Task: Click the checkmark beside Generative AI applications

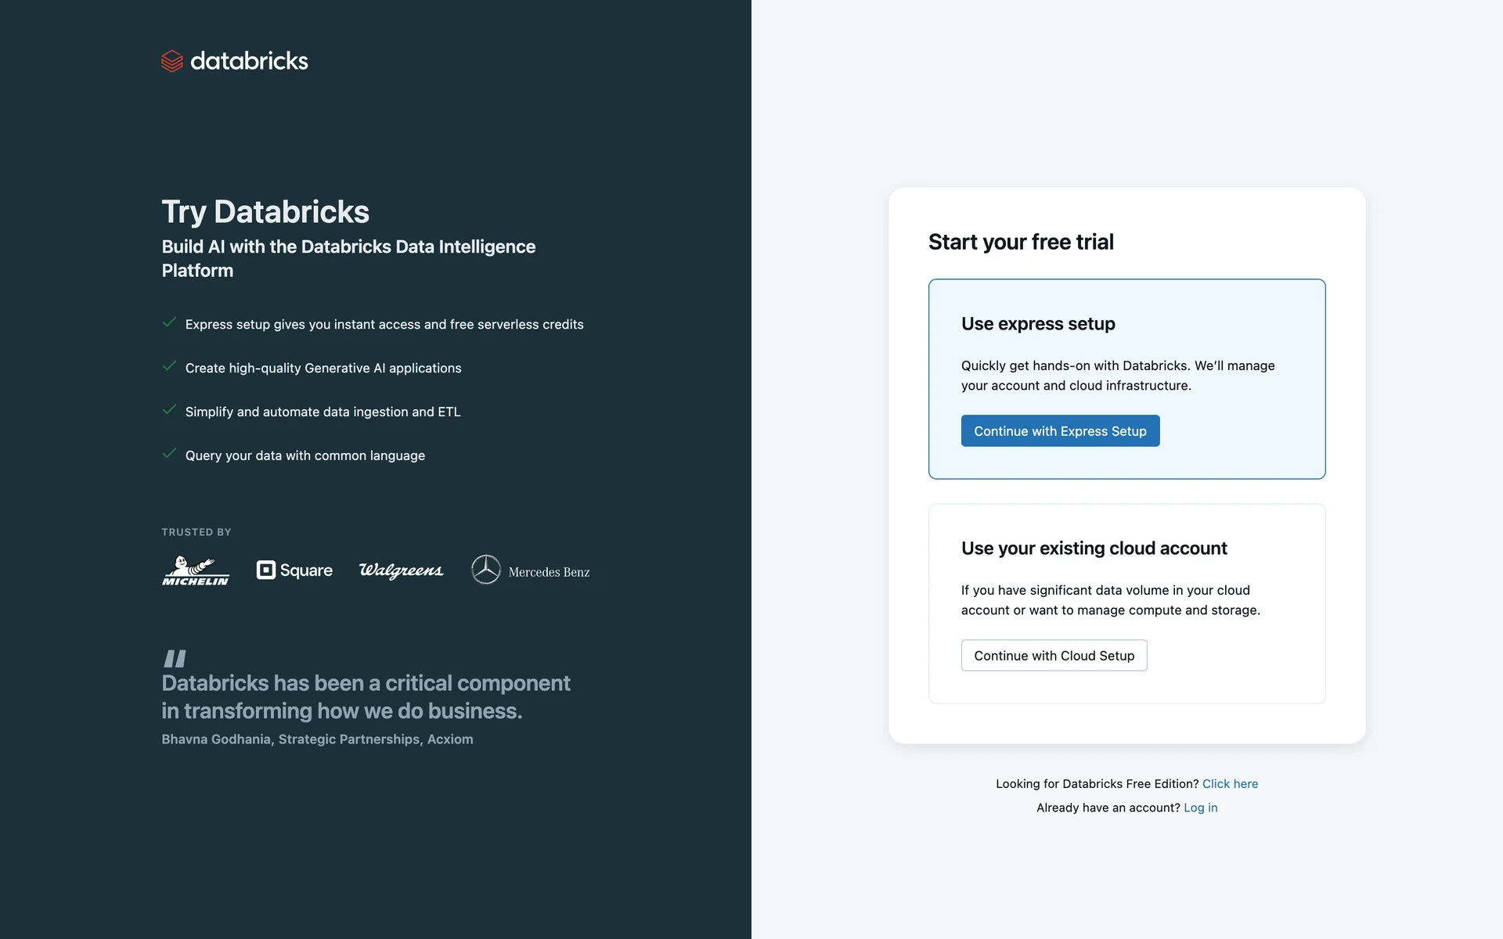Action: coord(169,366)
